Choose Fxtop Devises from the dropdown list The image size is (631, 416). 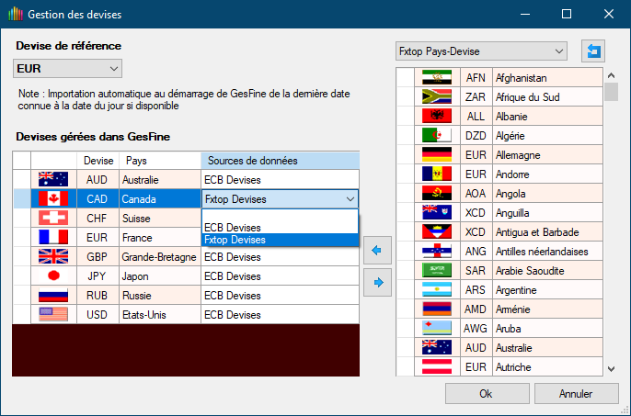tap(235, 240)
